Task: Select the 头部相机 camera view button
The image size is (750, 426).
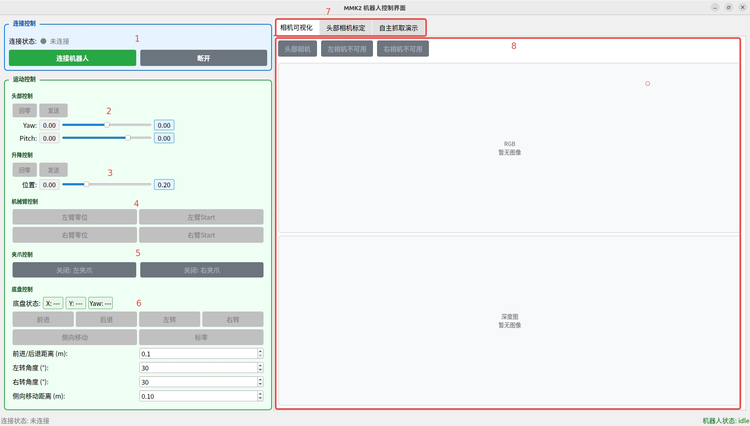Action: [x=297, y=49]
